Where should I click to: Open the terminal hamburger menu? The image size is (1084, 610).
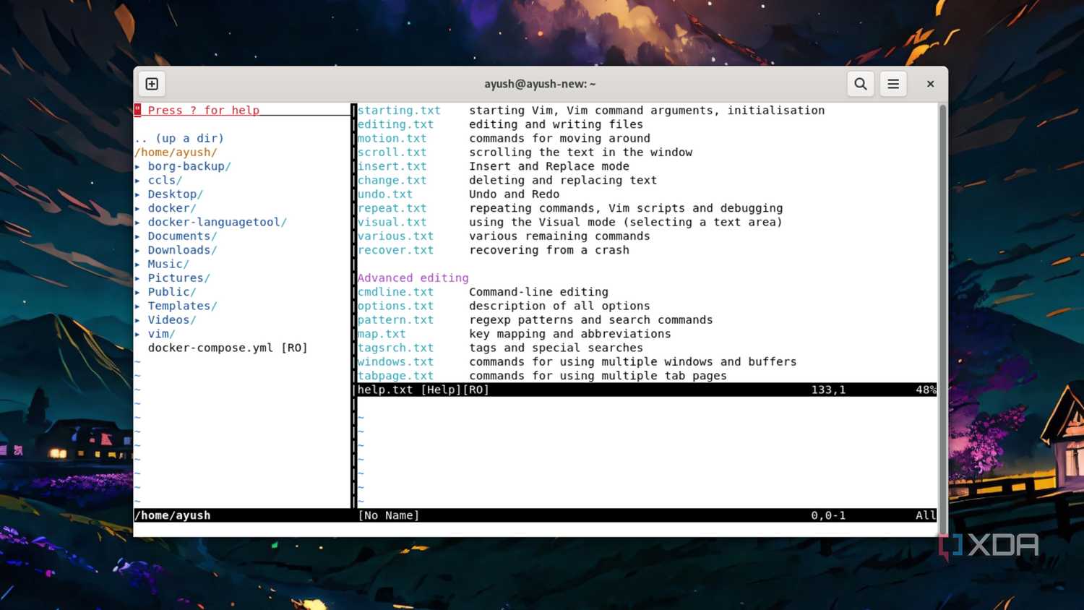point(893,84)
